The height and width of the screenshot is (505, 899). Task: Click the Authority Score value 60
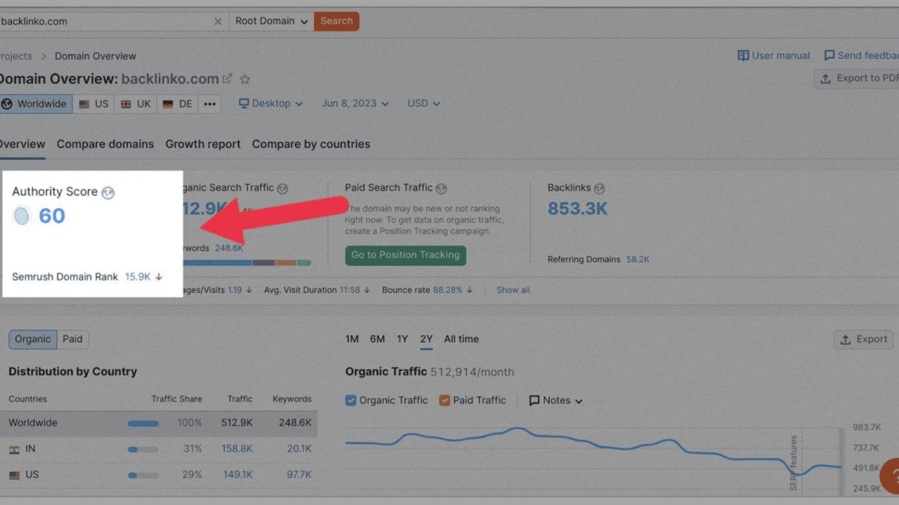point(52,215)
